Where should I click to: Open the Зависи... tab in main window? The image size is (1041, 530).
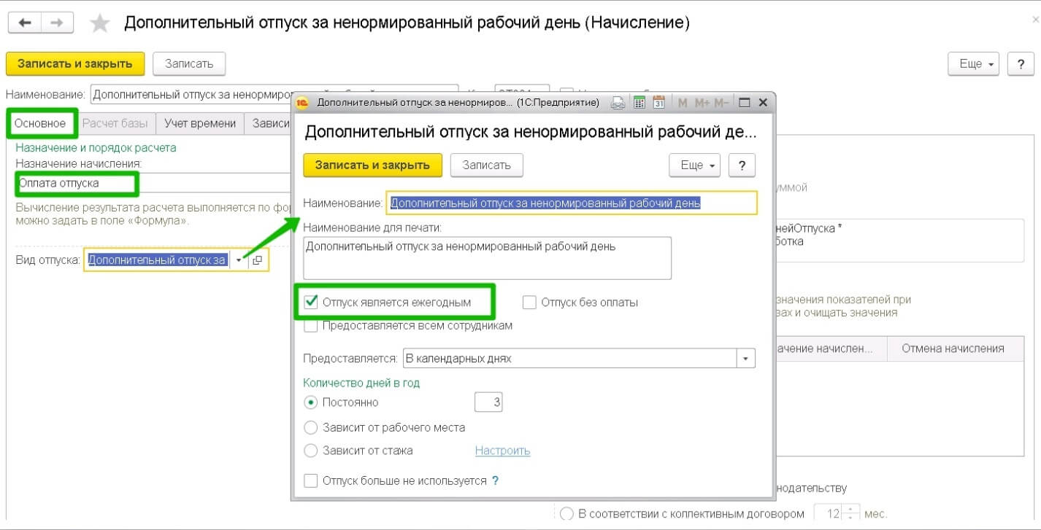coord(271,123)
